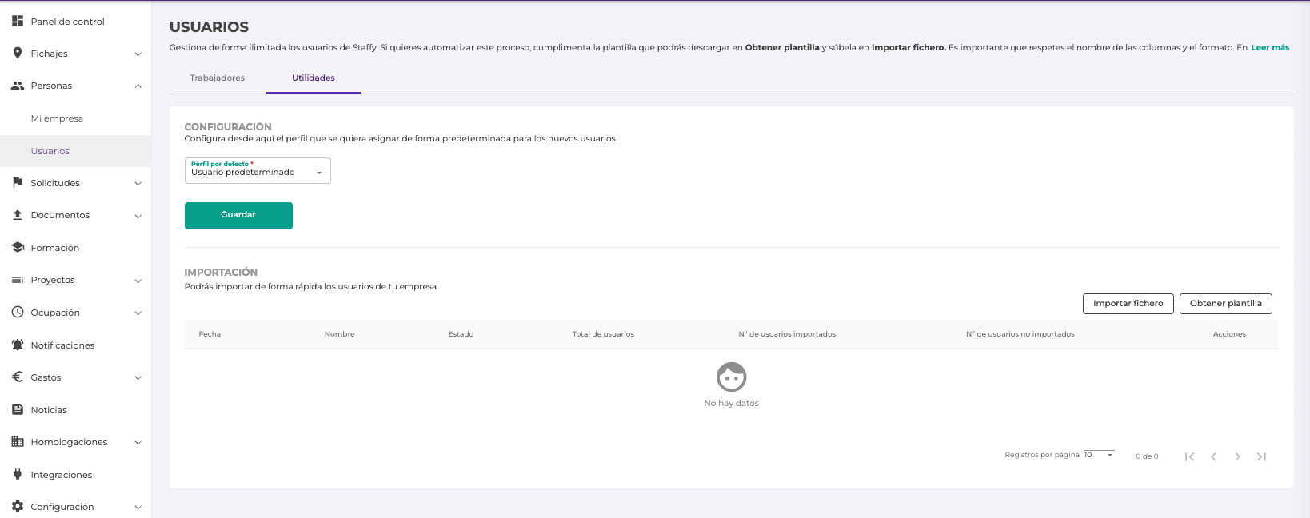The width and height of the screenshot is (1310, 518).
Task: Collapse the Personas menu section
Action: [x=138, y=86]
